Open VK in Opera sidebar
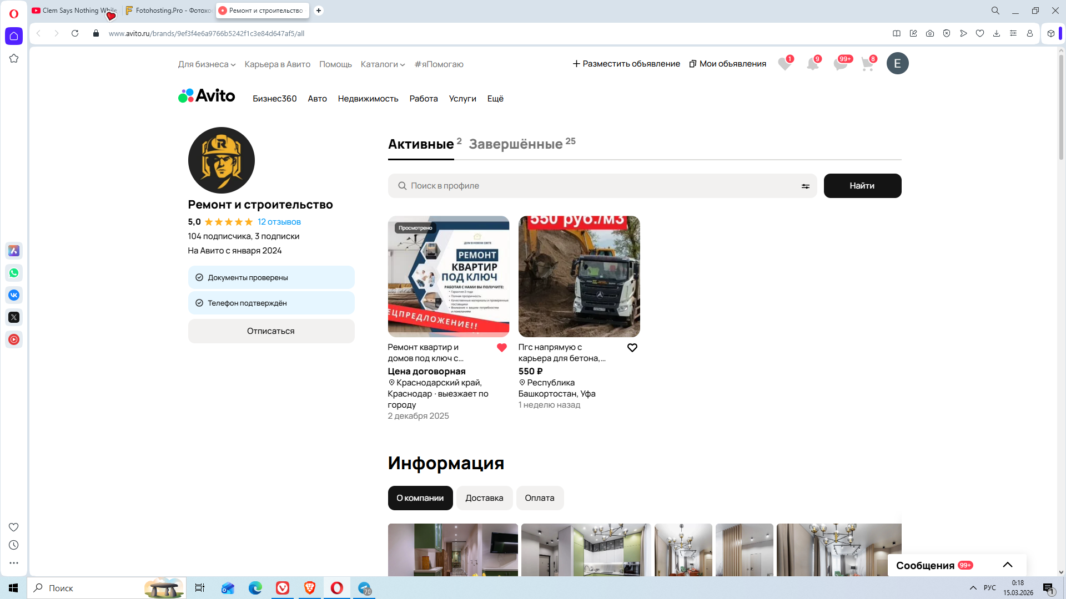This screenshot has width=1066, height=599. click(14, 295)
